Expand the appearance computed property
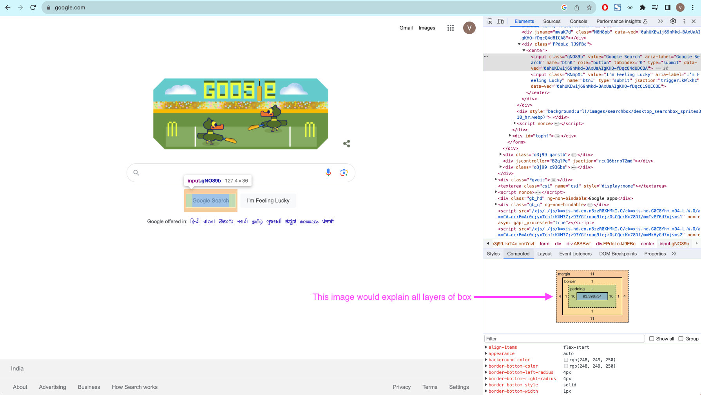 click(486, 353)
